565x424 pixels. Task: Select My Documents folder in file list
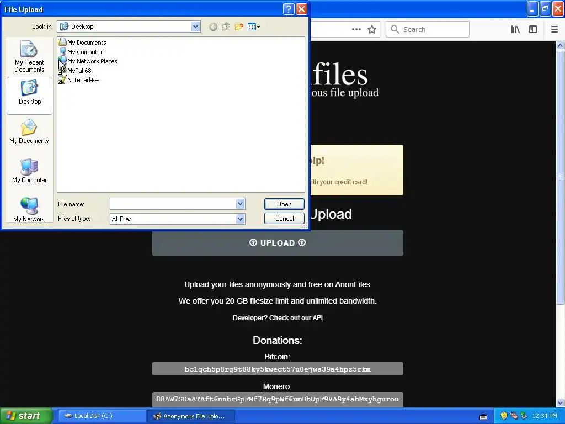pyautogui.click(x=83, y=42)
